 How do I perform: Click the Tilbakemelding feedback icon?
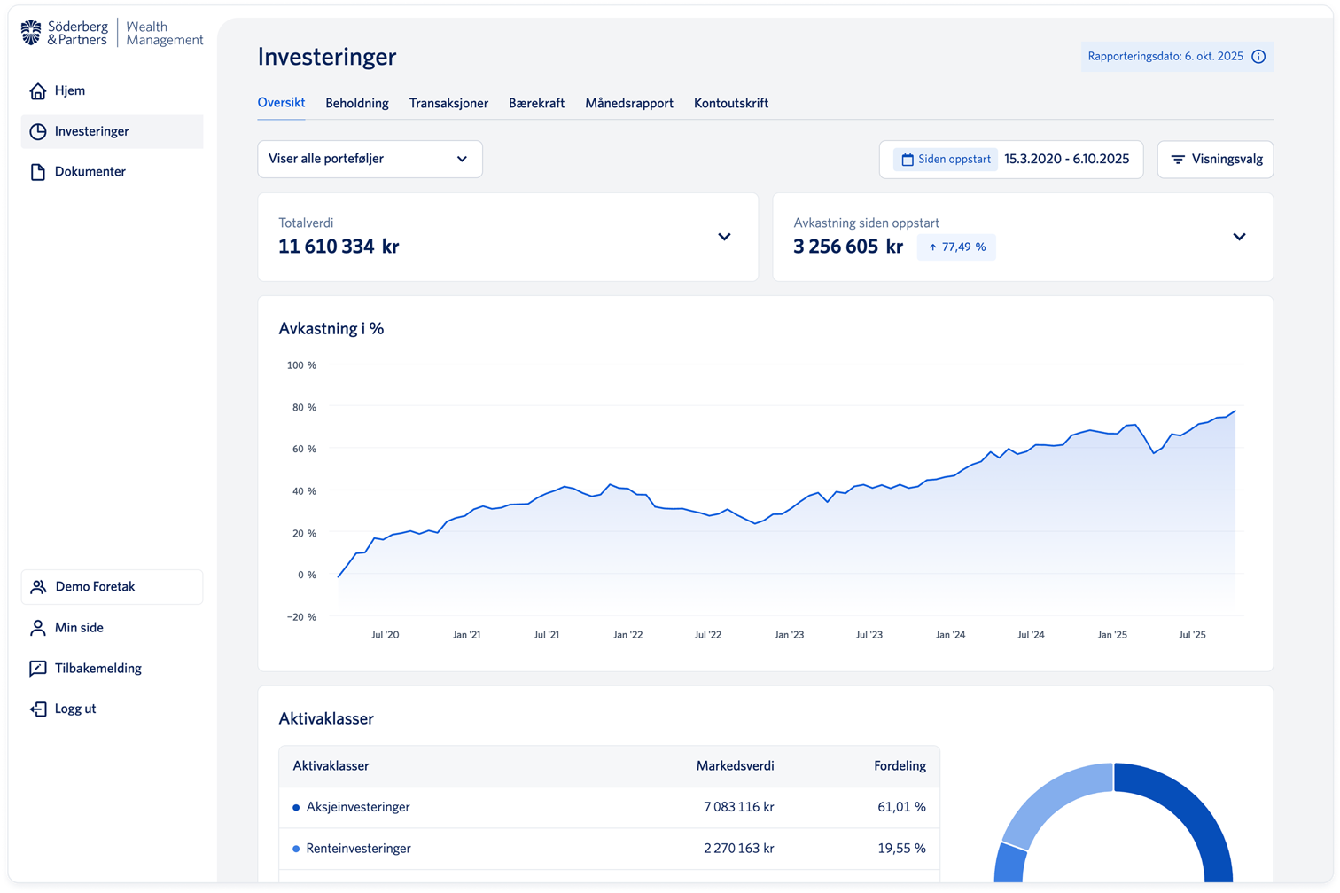(37, 669)
